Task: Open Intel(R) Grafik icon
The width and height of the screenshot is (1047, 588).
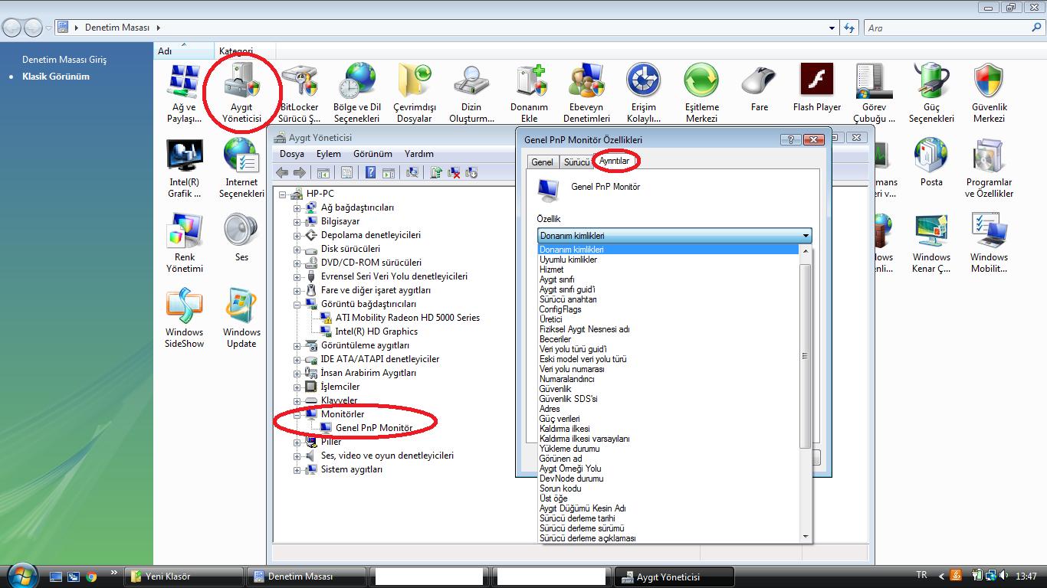Action: point(184,169)
